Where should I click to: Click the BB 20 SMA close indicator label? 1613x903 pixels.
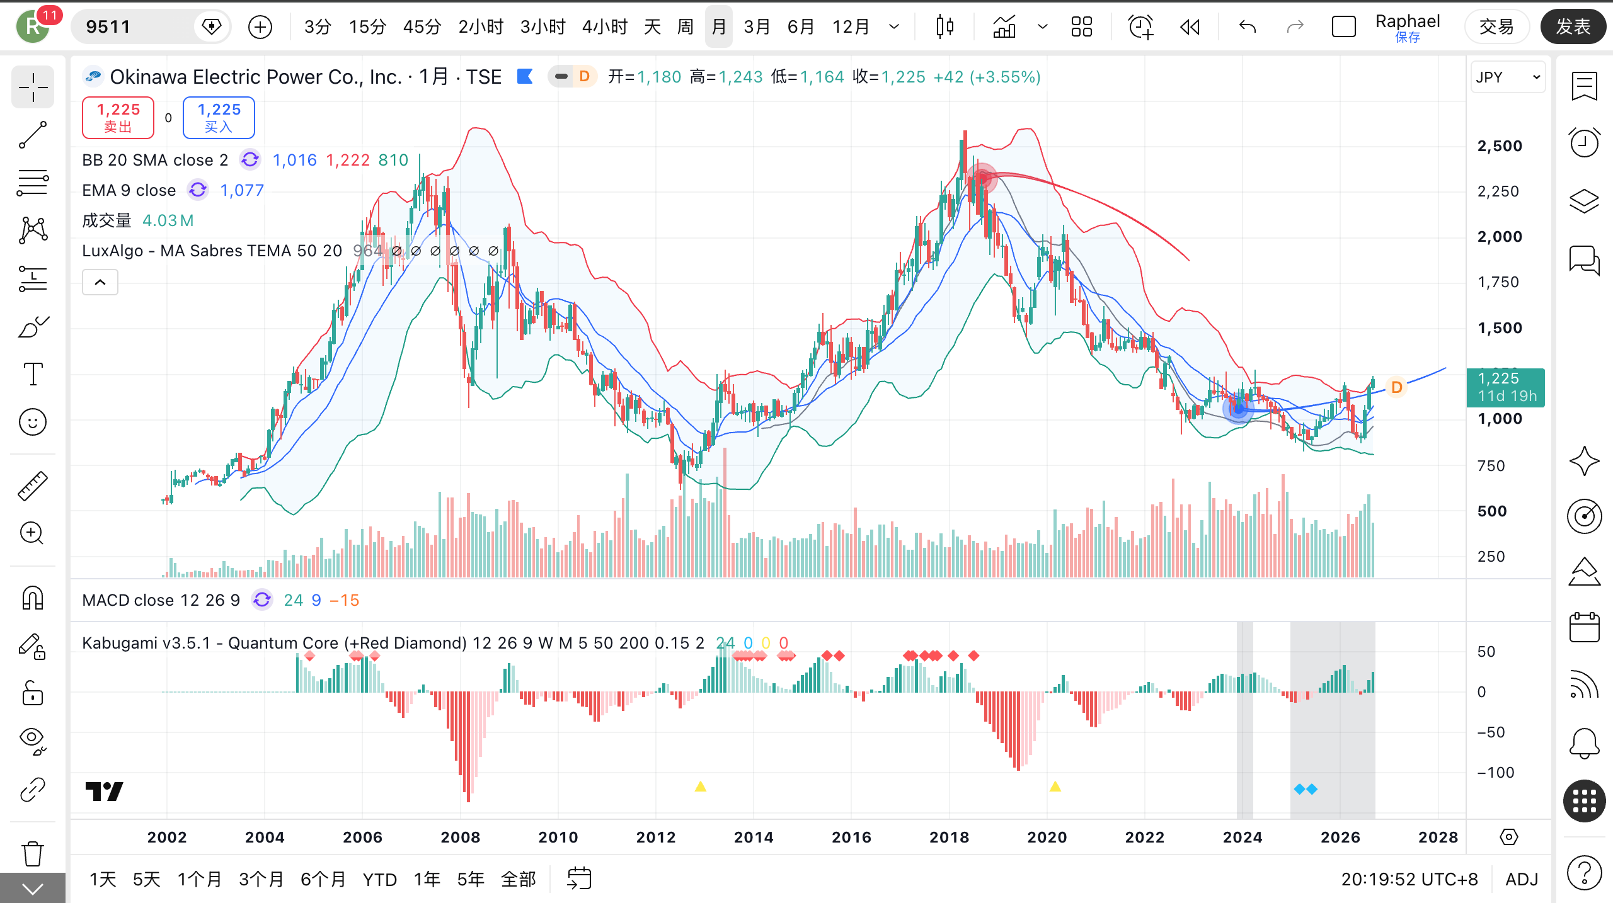pos(155,160)
